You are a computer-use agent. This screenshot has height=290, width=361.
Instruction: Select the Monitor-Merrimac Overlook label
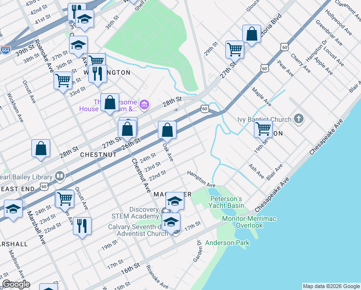coord(249,222)
